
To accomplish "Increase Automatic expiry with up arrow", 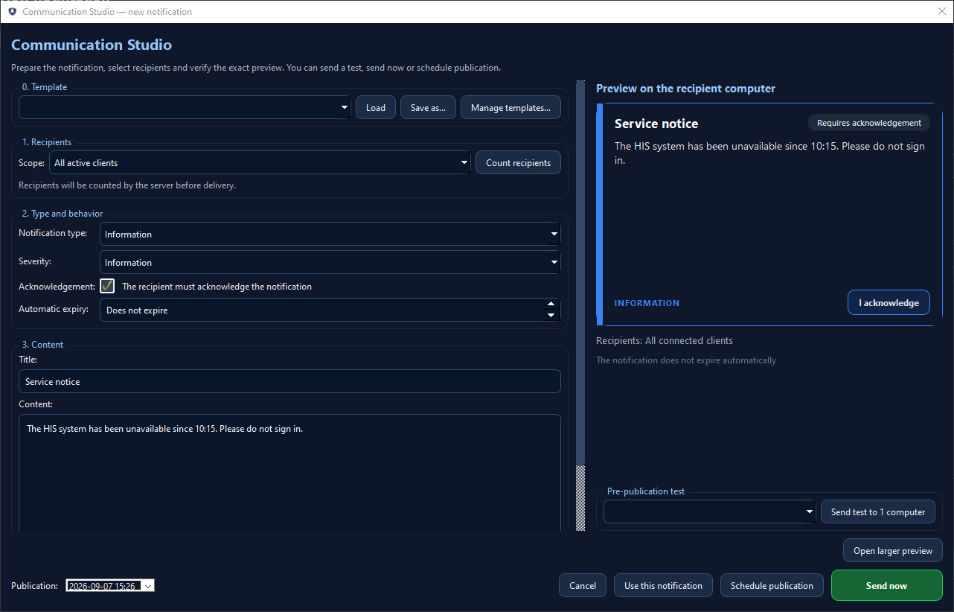I will [551, 304].
